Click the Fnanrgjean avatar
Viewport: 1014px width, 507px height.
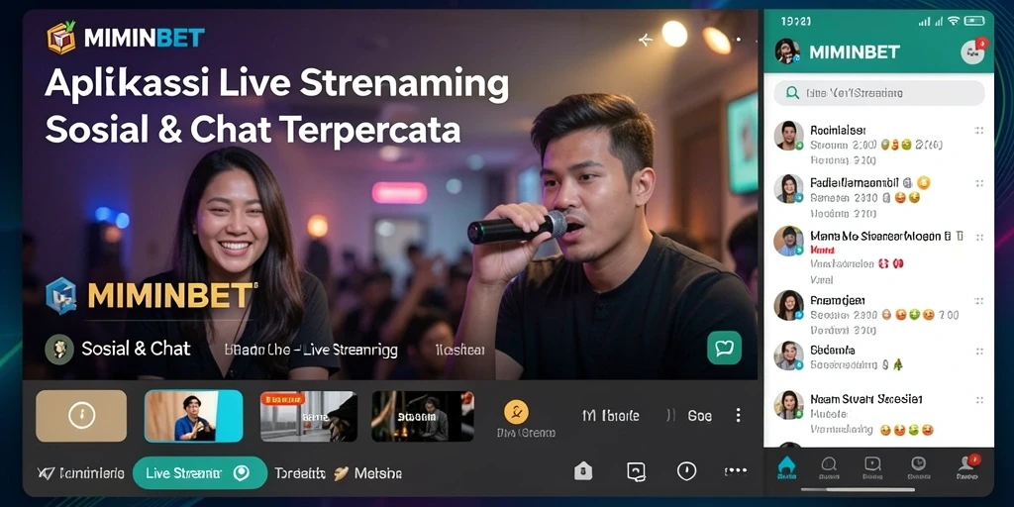[789, 305]
